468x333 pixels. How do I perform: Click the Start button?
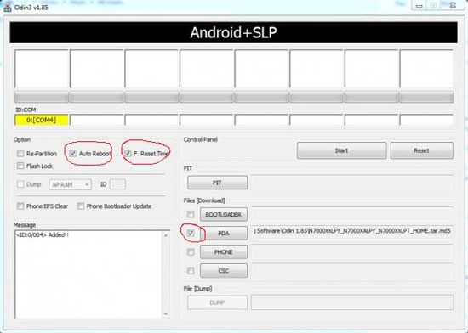[x=342, y=150]
